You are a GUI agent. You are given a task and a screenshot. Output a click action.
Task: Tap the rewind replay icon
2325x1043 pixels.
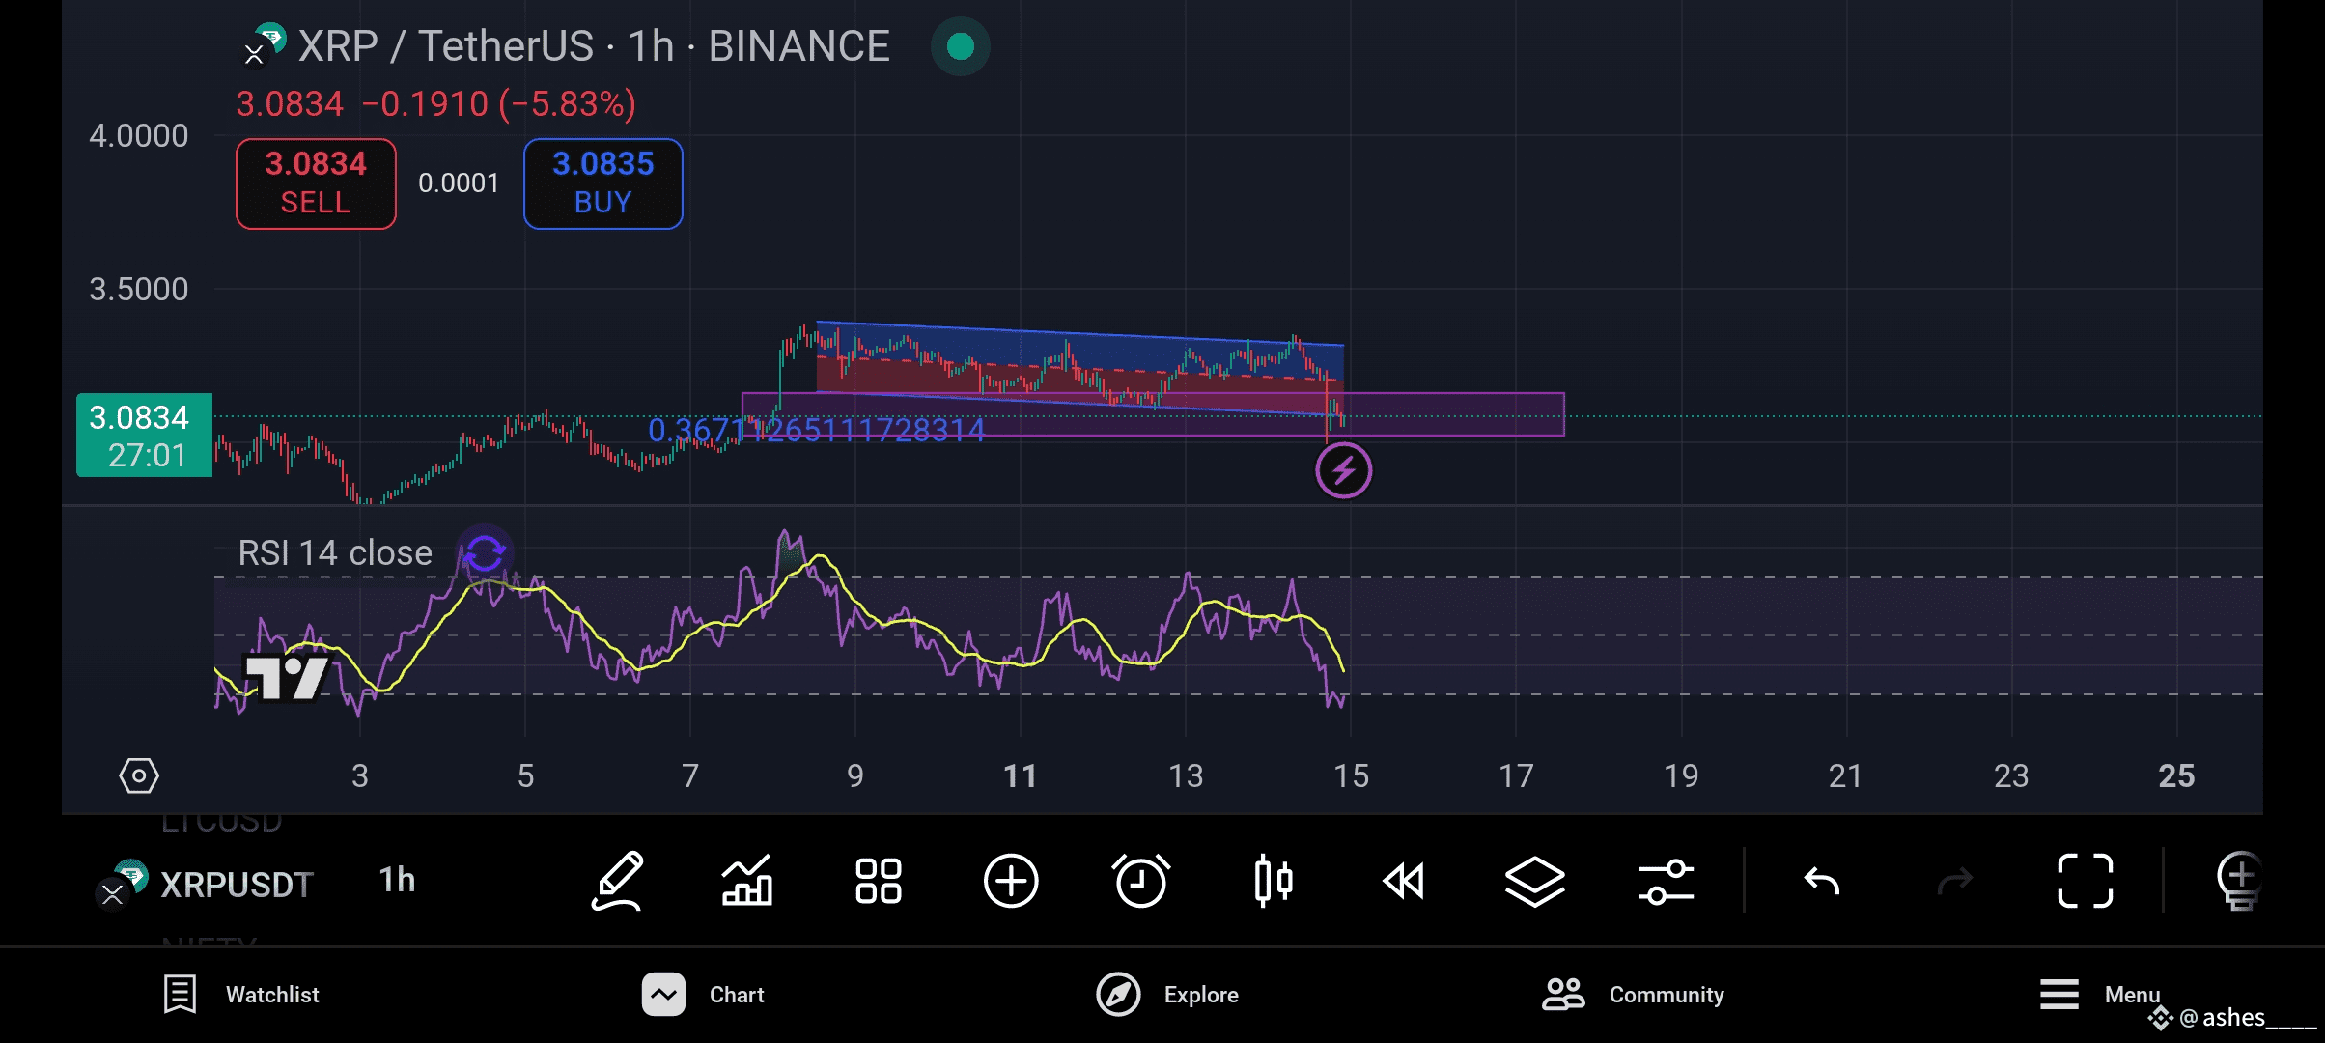click(x=1403, y=881)
